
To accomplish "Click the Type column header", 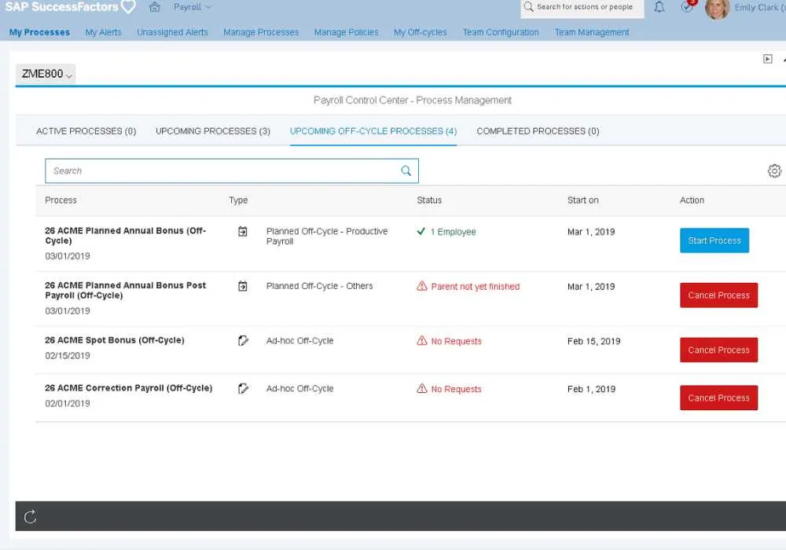I will 238,200.
